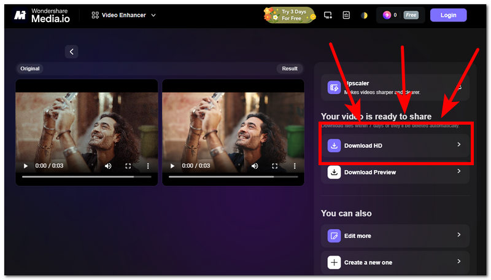This screenshot has height=280, width=491.
Task: Open the desktop app monitor icon
Action: pyautogui.click(x=328, y=15)
